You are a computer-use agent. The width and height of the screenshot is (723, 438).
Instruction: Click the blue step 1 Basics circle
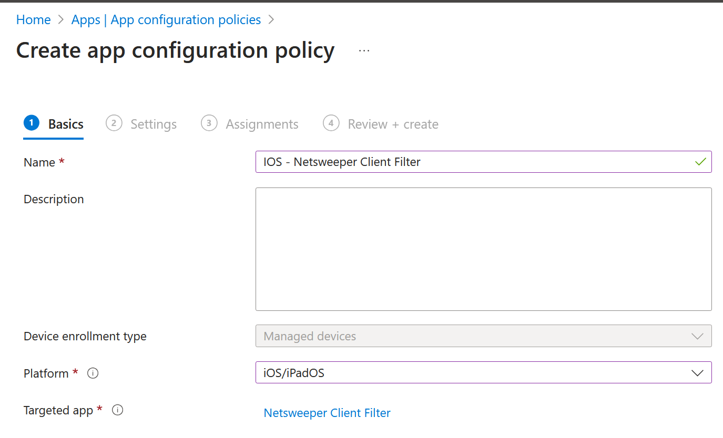click(31, 123)
